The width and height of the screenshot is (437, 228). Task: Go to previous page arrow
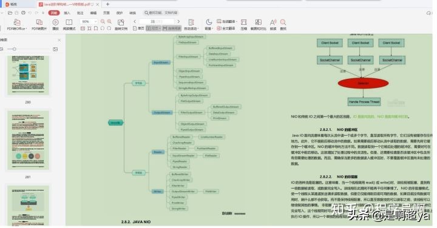point(135,21)
